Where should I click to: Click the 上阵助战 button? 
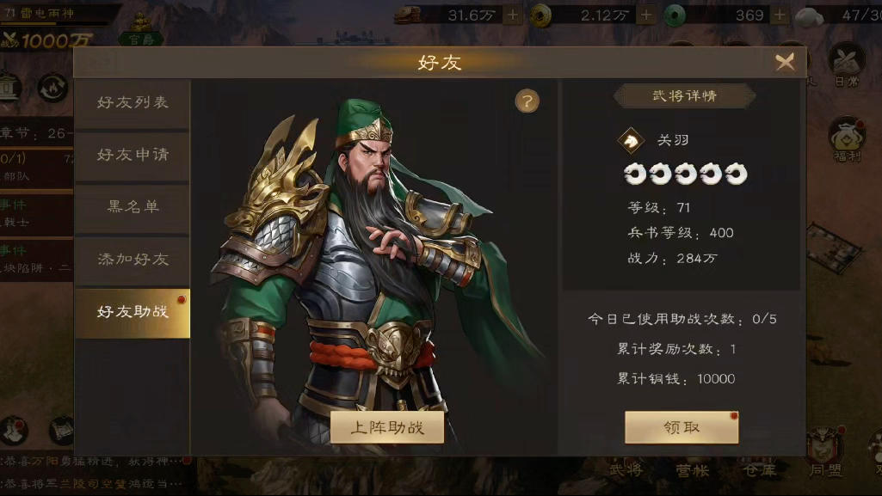point(387,427)
